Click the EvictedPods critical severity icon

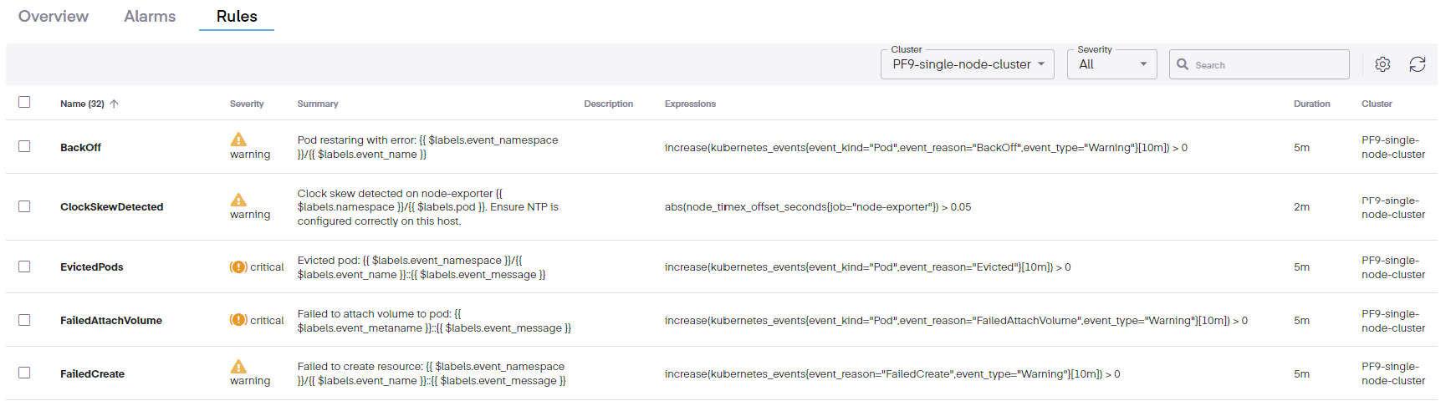[238, 267]
